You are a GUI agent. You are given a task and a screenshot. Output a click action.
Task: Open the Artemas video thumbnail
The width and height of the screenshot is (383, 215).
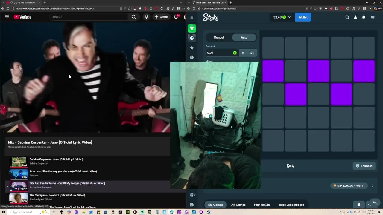point(19,174)
